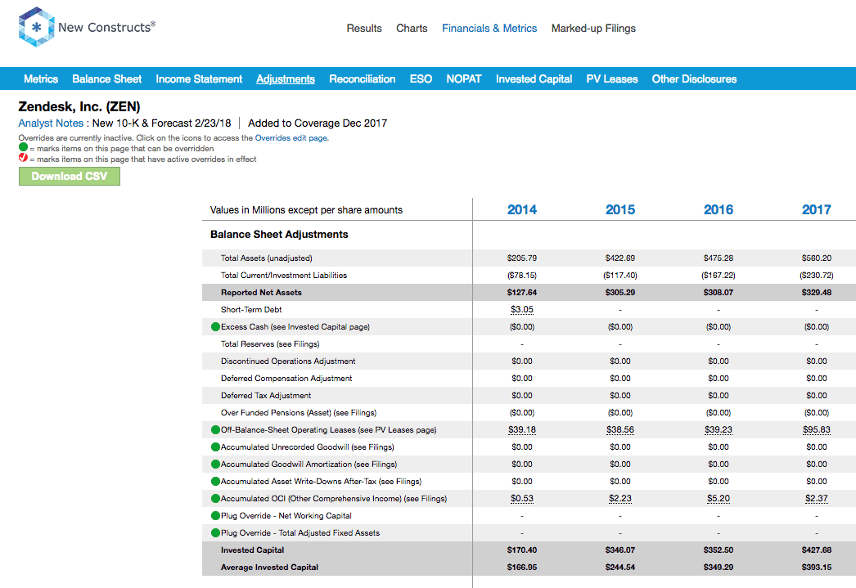Open the Charts section

click(x=412, y=29)
